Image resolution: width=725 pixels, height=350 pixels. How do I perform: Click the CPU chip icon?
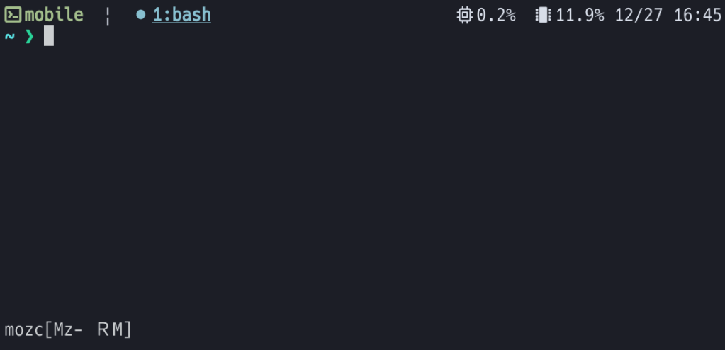[465, 15]
